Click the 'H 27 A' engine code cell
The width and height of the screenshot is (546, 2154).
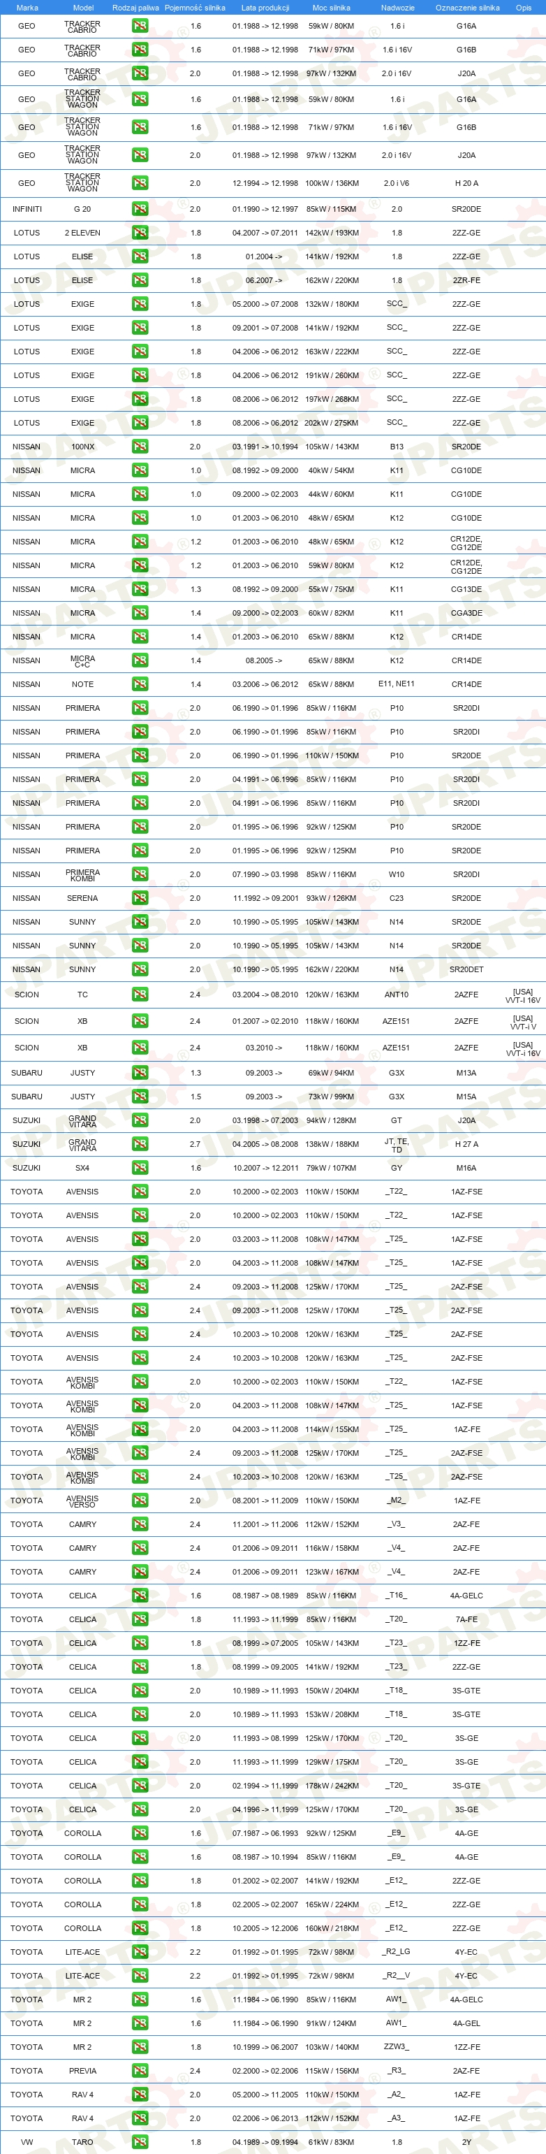(466, 1144)
